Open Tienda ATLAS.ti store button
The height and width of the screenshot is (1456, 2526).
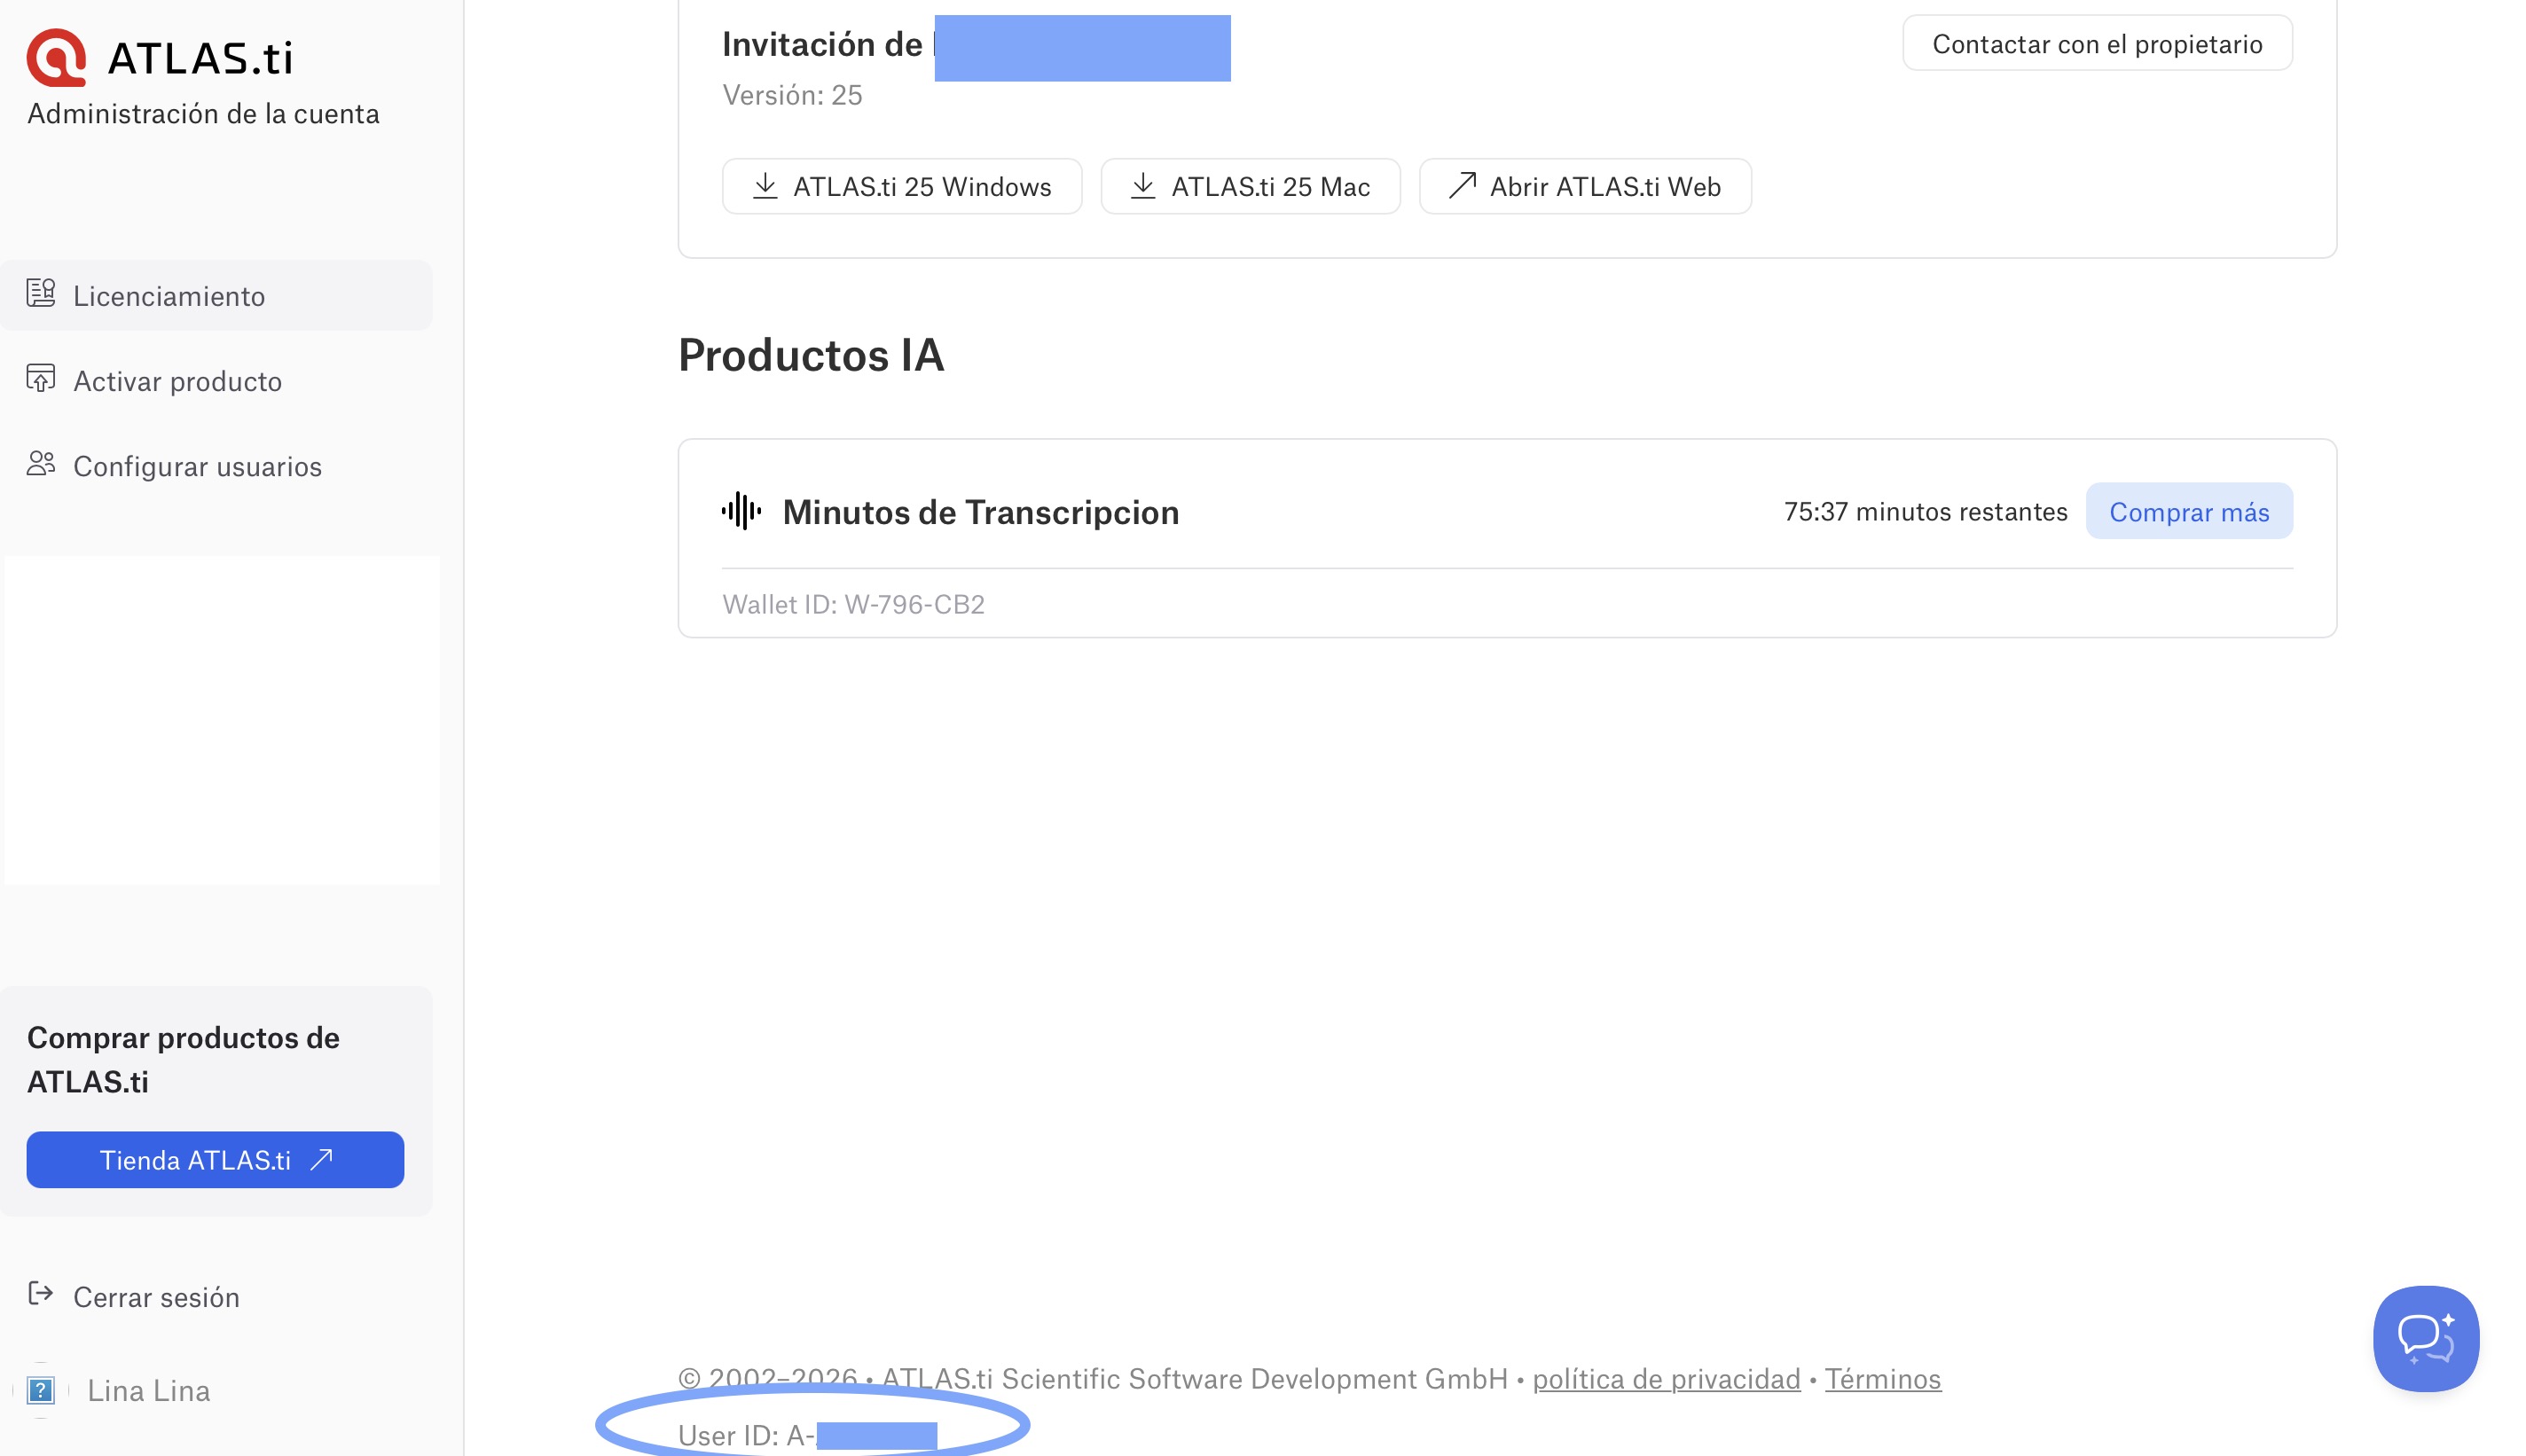point(215,1160)
